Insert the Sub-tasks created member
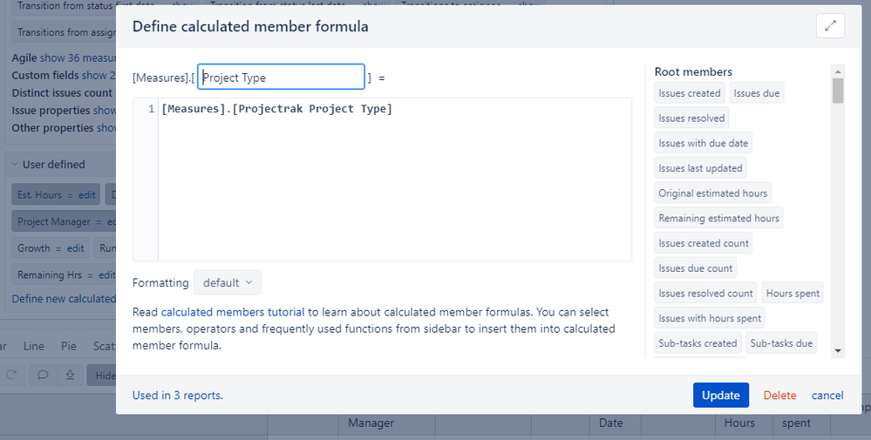871x440 pixels. 697,343
